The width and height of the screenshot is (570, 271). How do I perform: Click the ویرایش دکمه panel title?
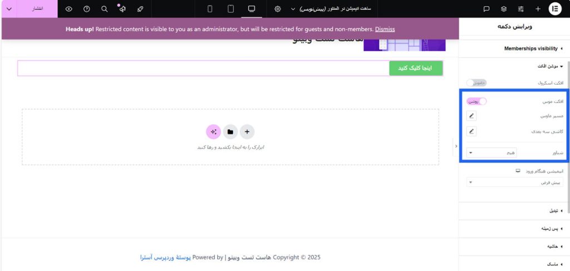pos(514,27)
